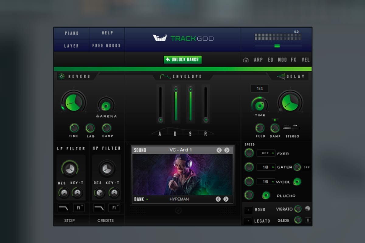Click the HP Filter Key-T knob

(114, 192)
